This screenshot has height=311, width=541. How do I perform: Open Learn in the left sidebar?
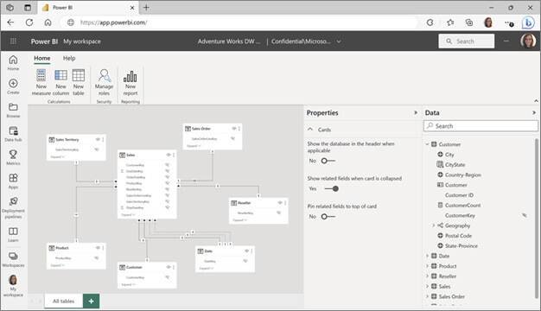pyautogui.click(x=13, y=234)
